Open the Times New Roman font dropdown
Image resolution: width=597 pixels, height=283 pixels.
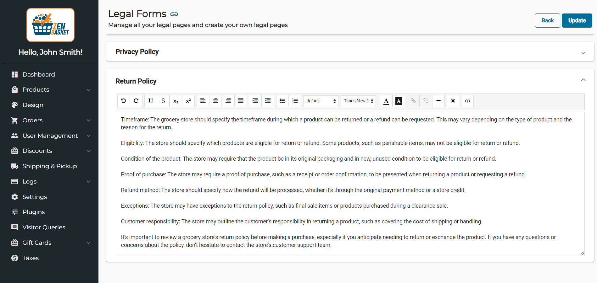(358, 101)
